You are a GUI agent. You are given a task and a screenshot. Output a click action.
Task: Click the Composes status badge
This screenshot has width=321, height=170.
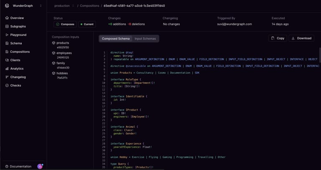[65, 24]
